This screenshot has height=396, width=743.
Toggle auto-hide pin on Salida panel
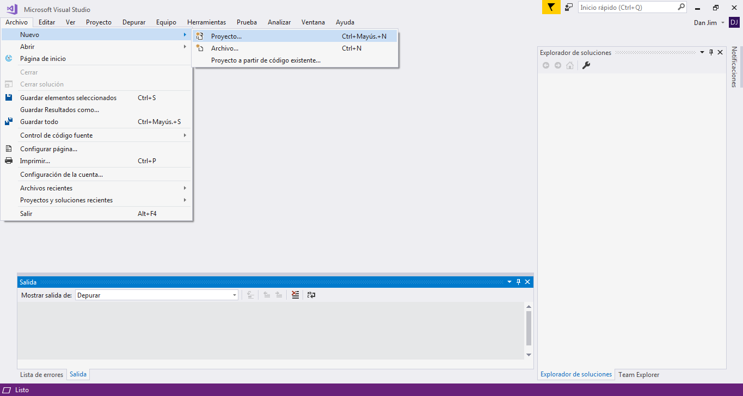click(x=518, y=282)
